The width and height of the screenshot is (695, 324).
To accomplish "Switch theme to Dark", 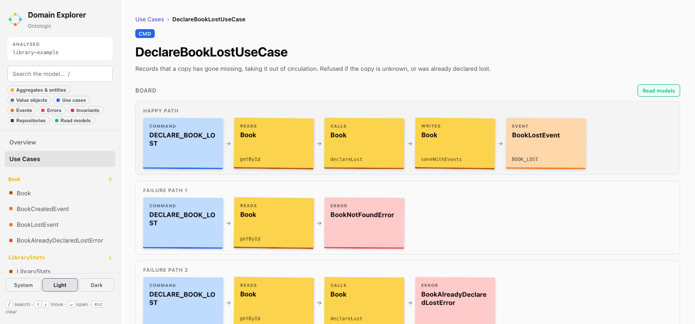I will click(x=96, y=285).
